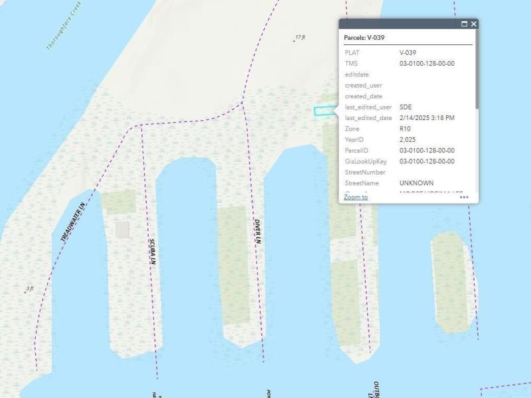This screenshot has height=398, width=531.
Task: Click the 17 ft elevation marker
Action: pyautogui.click(x=299, y=38)
